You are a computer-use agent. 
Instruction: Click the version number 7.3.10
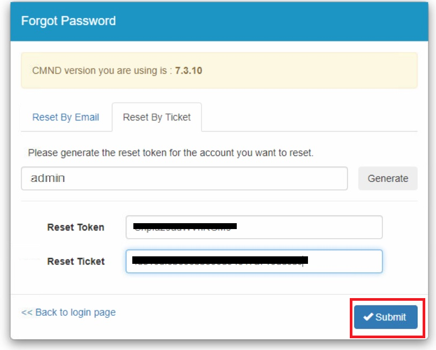tap(189, 70)
